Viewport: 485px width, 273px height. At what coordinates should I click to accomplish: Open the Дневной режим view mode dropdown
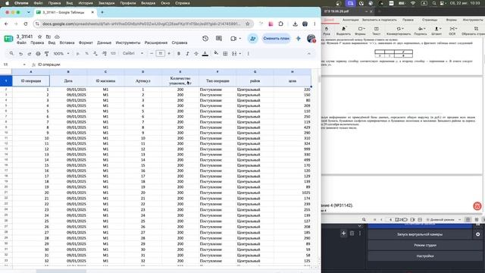click(x=443, y=219)
